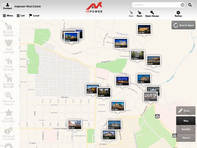The image size is (197, 148).
Task: Select the Rent filter
Action: coord(139,14)
